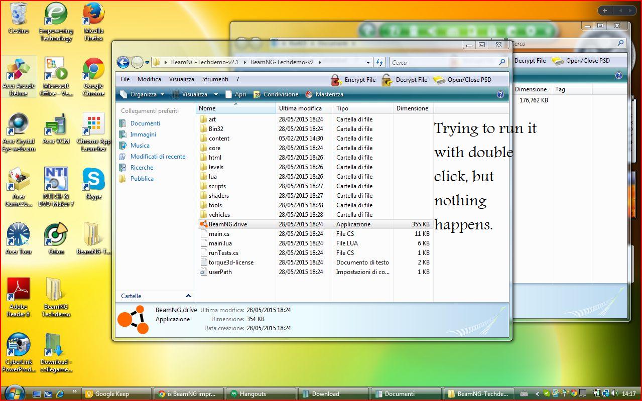Open the ? help menu
The width and height of the screenshot is (642, 401).
click(237, 79)
